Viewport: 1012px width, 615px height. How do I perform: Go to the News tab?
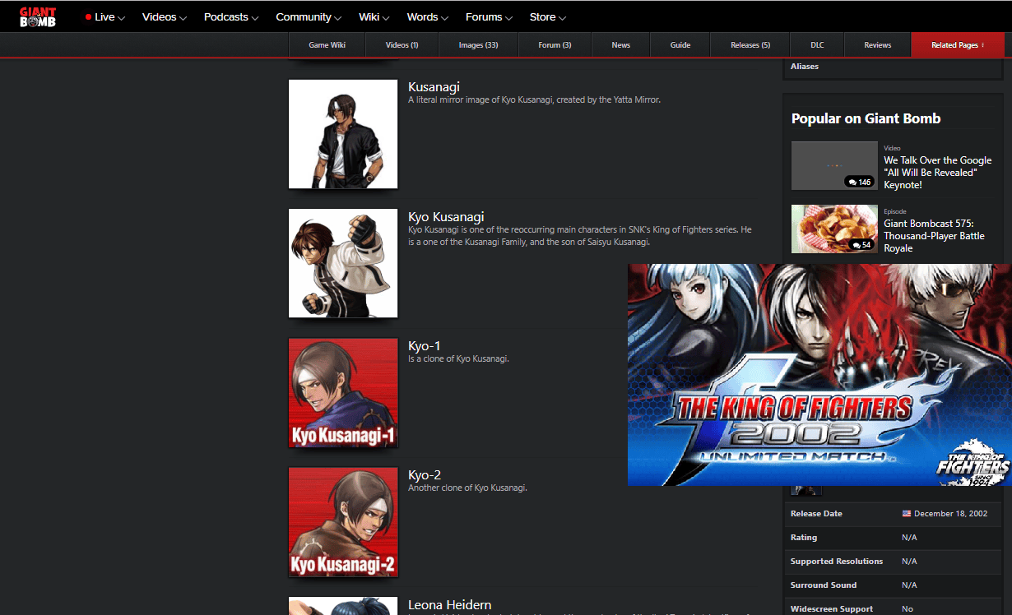(620, 45)
